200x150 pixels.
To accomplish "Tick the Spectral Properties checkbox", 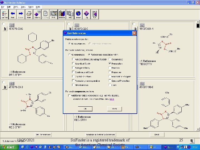I will 110,81.
